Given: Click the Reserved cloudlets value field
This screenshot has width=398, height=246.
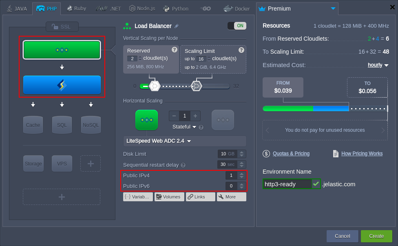Looking at the screenshot, I should click(x=132, y=59).
